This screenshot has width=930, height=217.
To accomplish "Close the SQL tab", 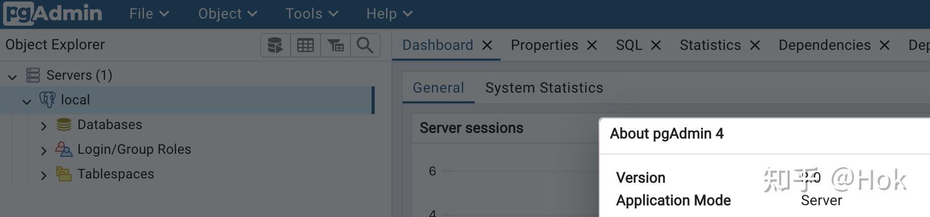I will tap(656, 45).
